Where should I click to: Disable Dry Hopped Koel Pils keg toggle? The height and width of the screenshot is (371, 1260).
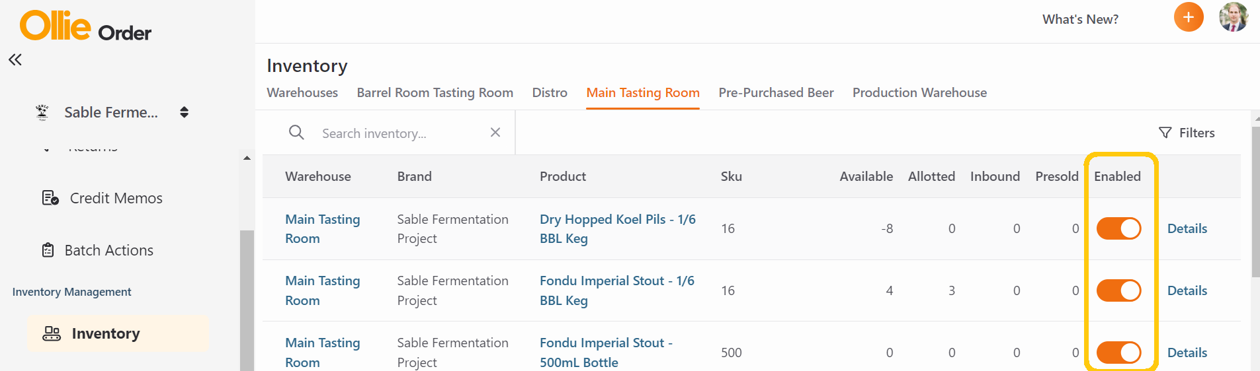1118,228
